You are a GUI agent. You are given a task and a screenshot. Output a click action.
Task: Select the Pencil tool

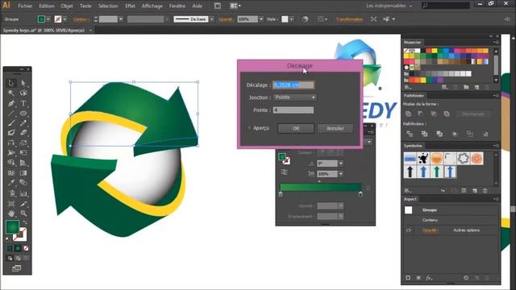coord(23,123)
